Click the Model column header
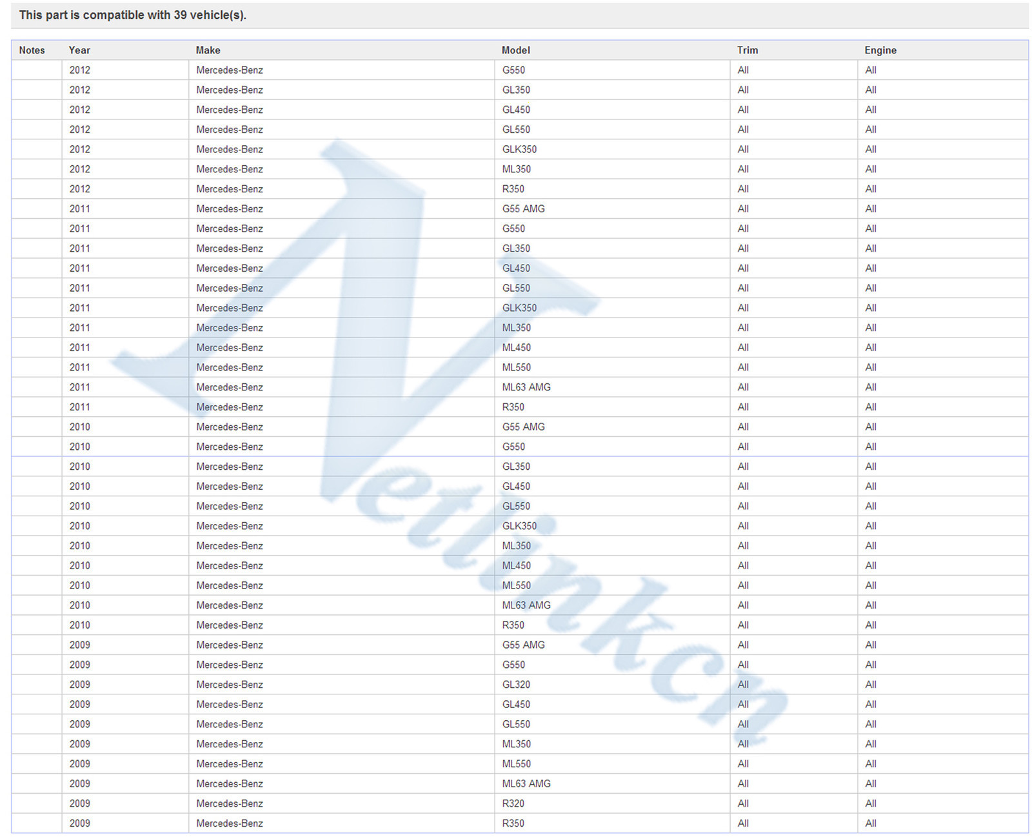 516,50
